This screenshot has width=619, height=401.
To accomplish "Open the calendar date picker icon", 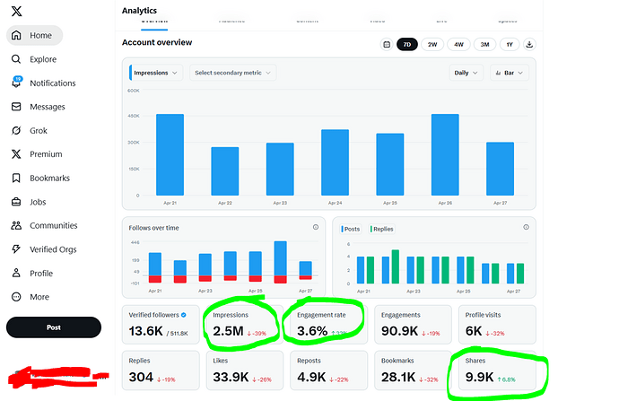I will pyautogui.click(x=387, y=44).
